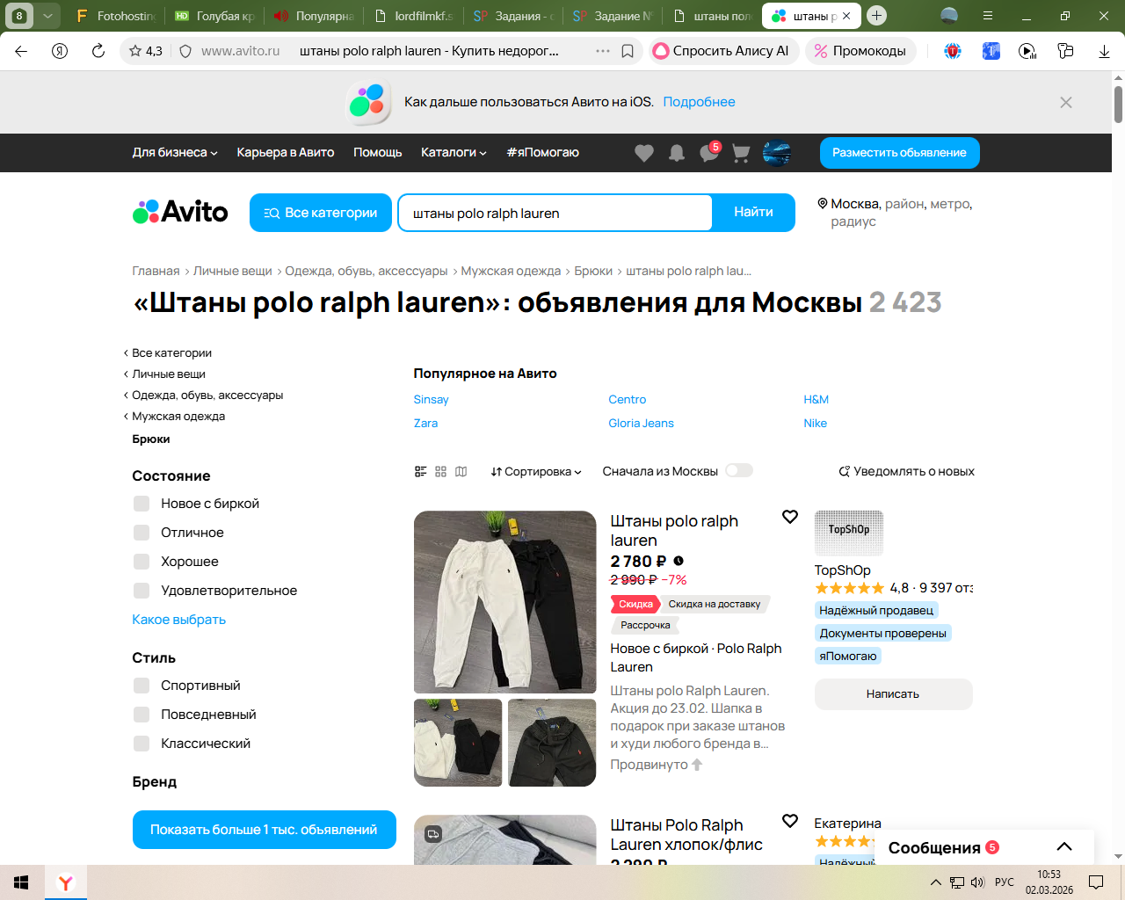
Task: Open Yandex Browser taskbar icon
Action: click(x=66, y=882)
